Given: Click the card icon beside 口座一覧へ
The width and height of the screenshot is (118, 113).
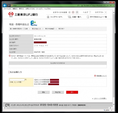Looking at the screenshot, I should click(70, 17).
